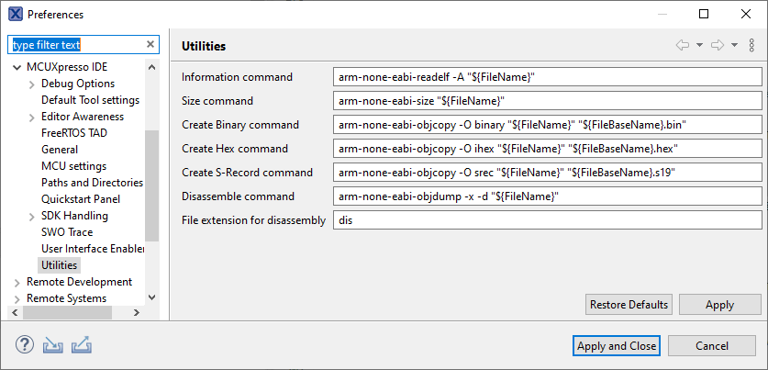Close the Preferences window
Image resolution: width=768 pixels, height=370 pixels.
pyautogui.click(x=745, y=14)
